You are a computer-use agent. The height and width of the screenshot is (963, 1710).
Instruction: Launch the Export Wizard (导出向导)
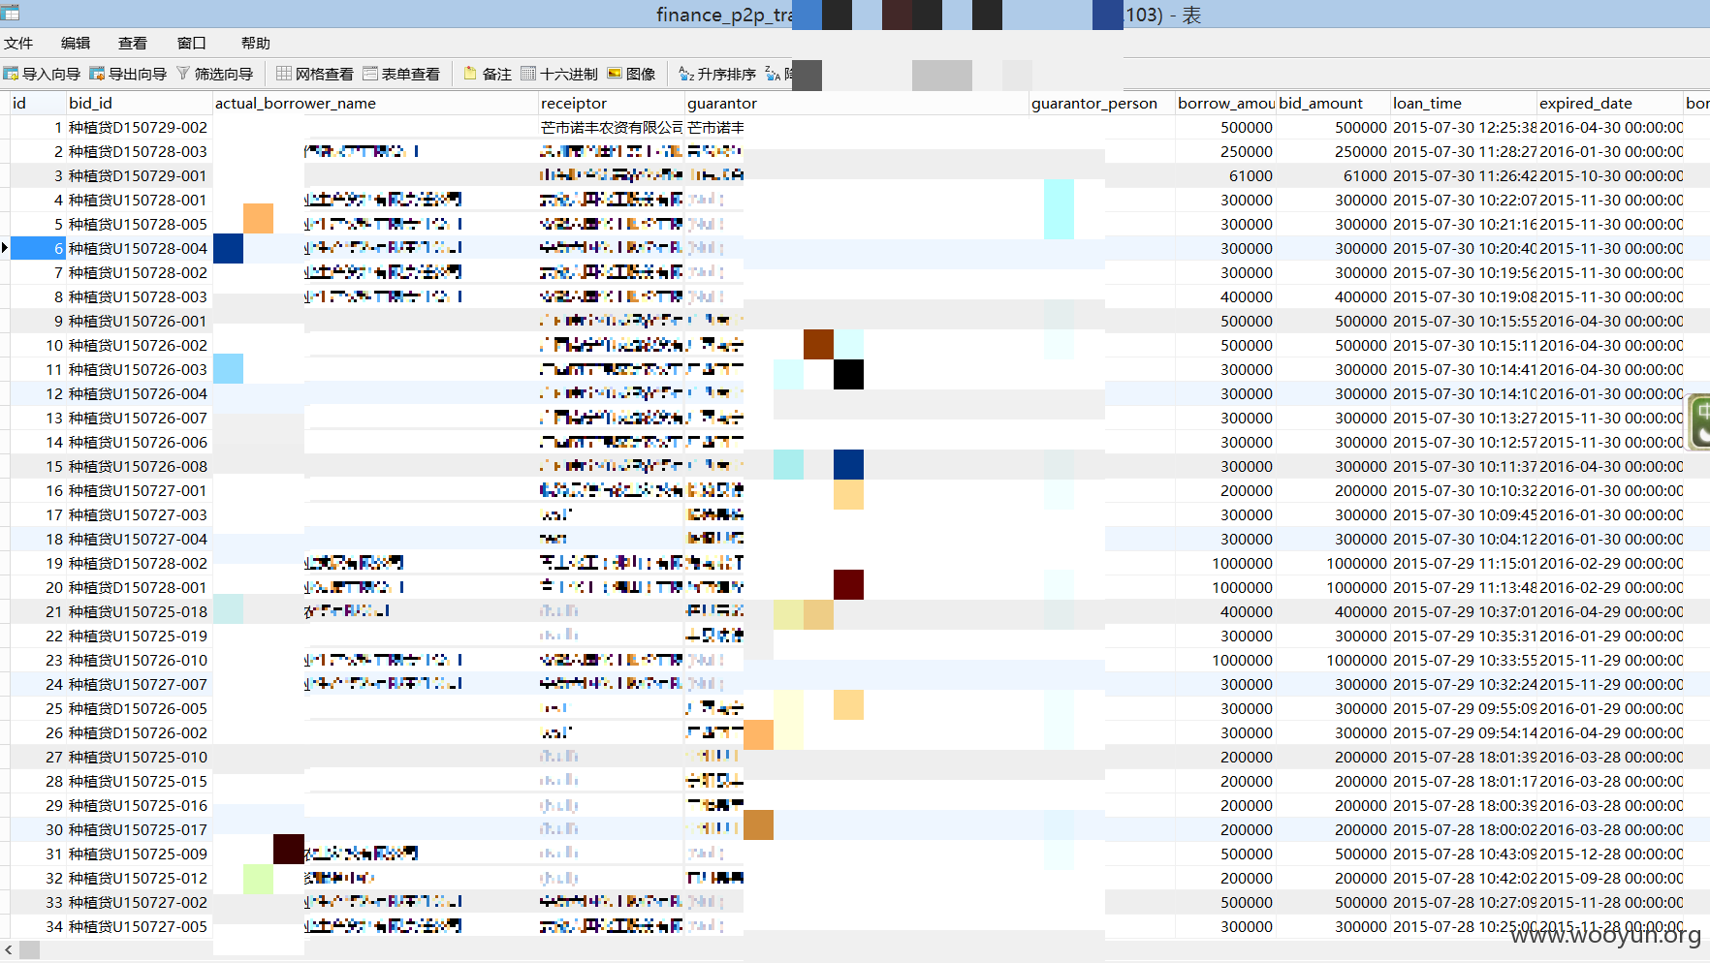(x=128, y=75)
